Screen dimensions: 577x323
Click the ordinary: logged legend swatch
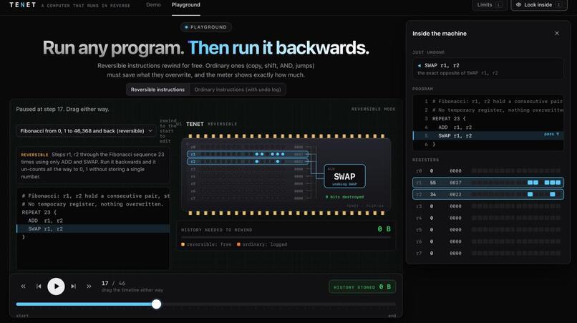click(238, 244)
